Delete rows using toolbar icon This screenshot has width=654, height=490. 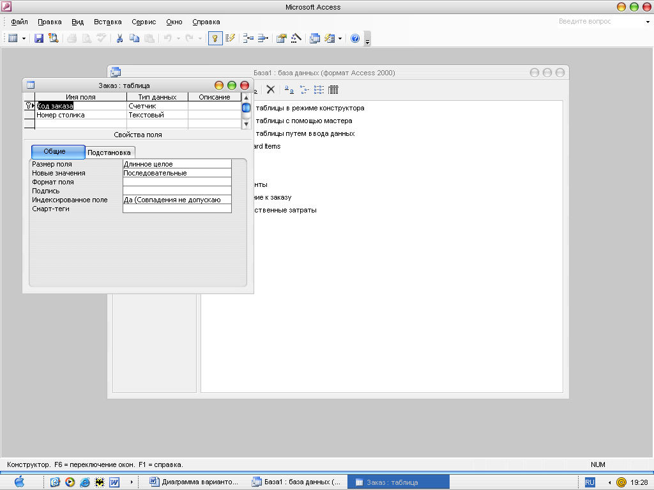click(x=262, y=38)
